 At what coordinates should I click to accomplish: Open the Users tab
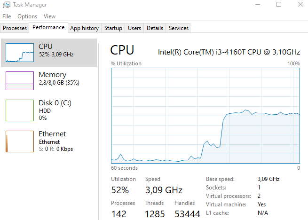[x=134, y=28]
